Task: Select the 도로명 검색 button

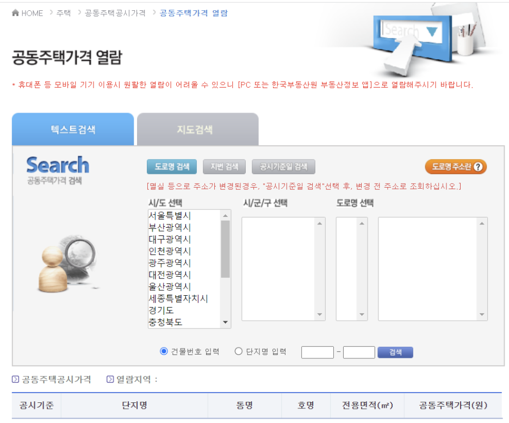Action: tap(172, 166)
